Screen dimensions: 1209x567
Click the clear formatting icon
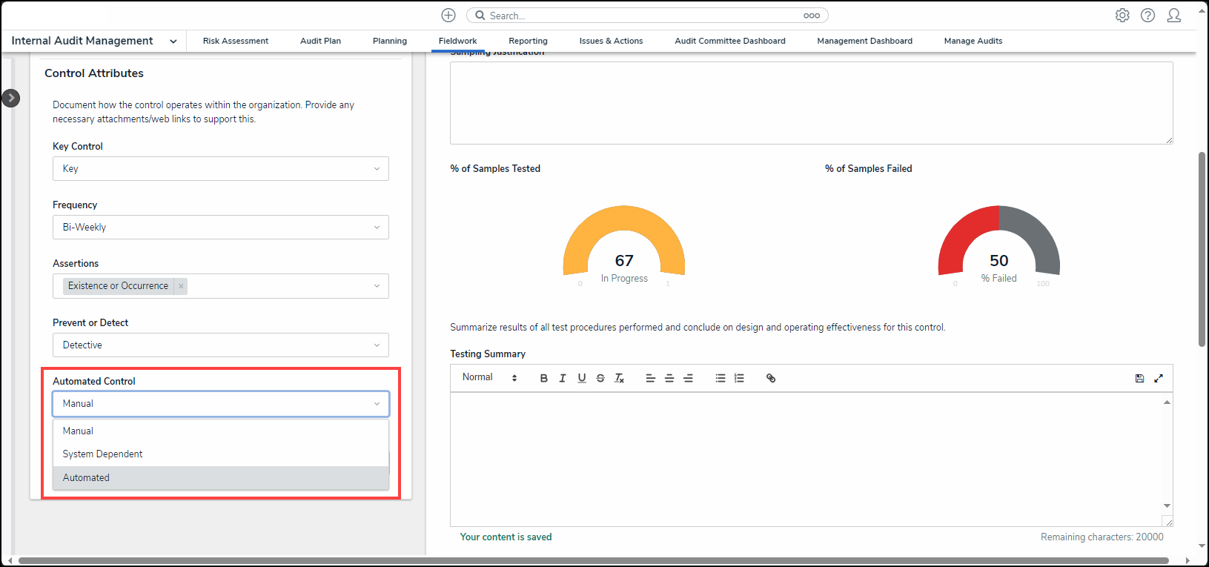point(620,378)
